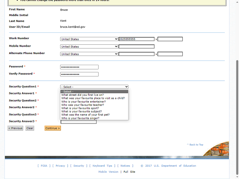Open the Notices footer link
Viewport: 239px width, 179px height.
pos(125,166)
